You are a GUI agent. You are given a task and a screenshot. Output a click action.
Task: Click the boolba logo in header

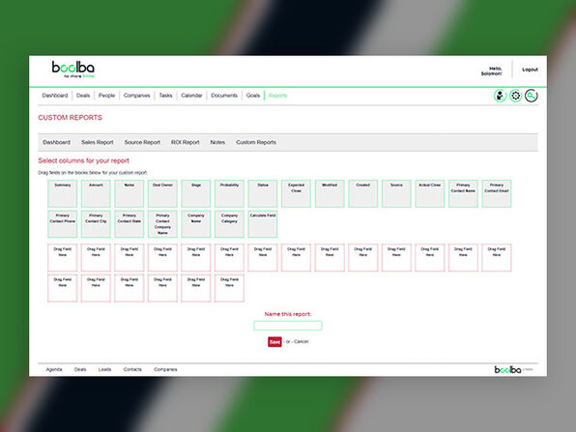pos(73,69)
